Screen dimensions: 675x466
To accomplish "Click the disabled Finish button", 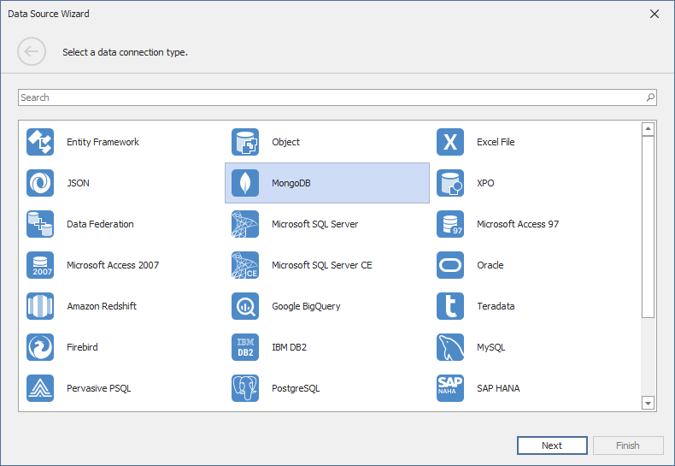I will point(628,445).
